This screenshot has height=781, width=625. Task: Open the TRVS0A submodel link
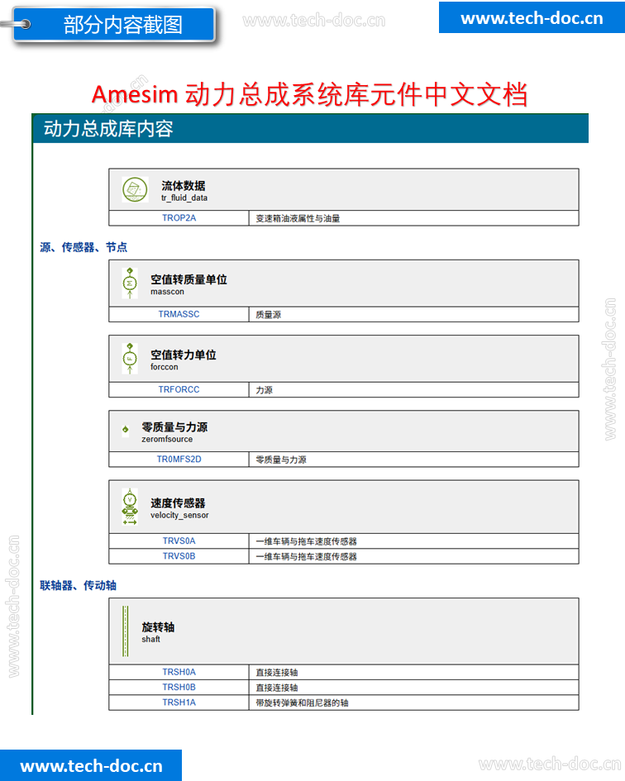[179, 541]
